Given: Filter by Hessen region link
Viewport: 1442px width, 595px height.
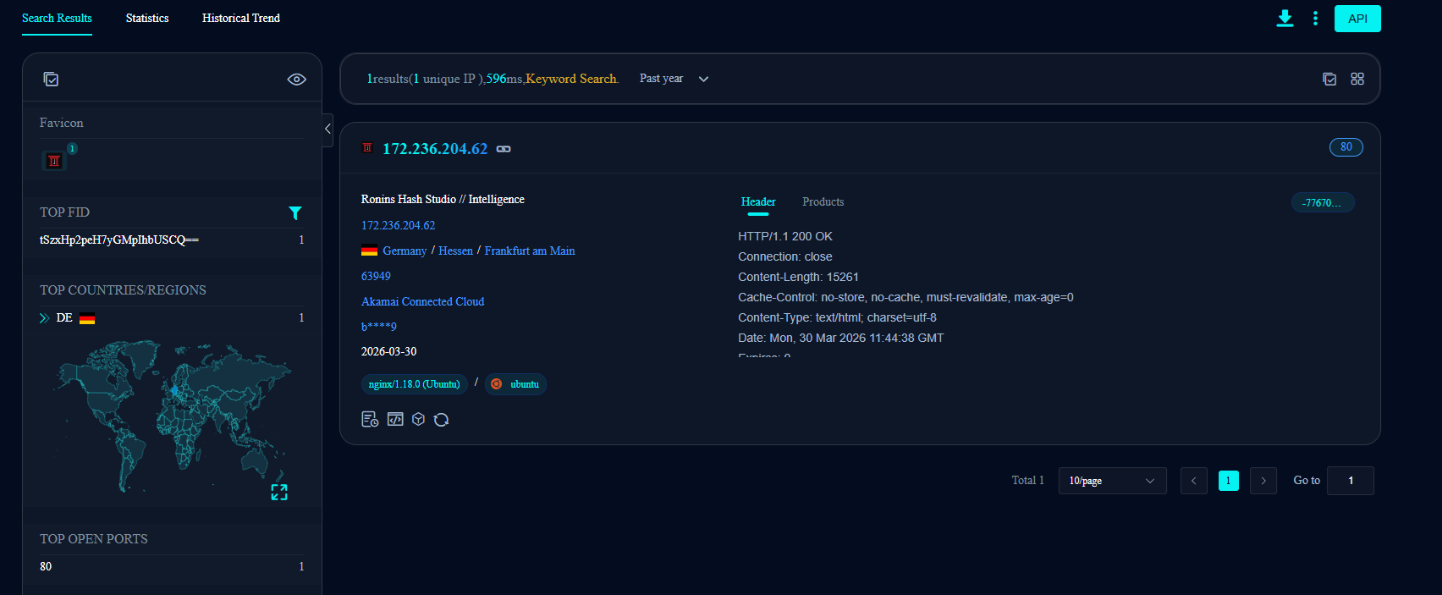Looking at the screenshot, I should [455, 251].
